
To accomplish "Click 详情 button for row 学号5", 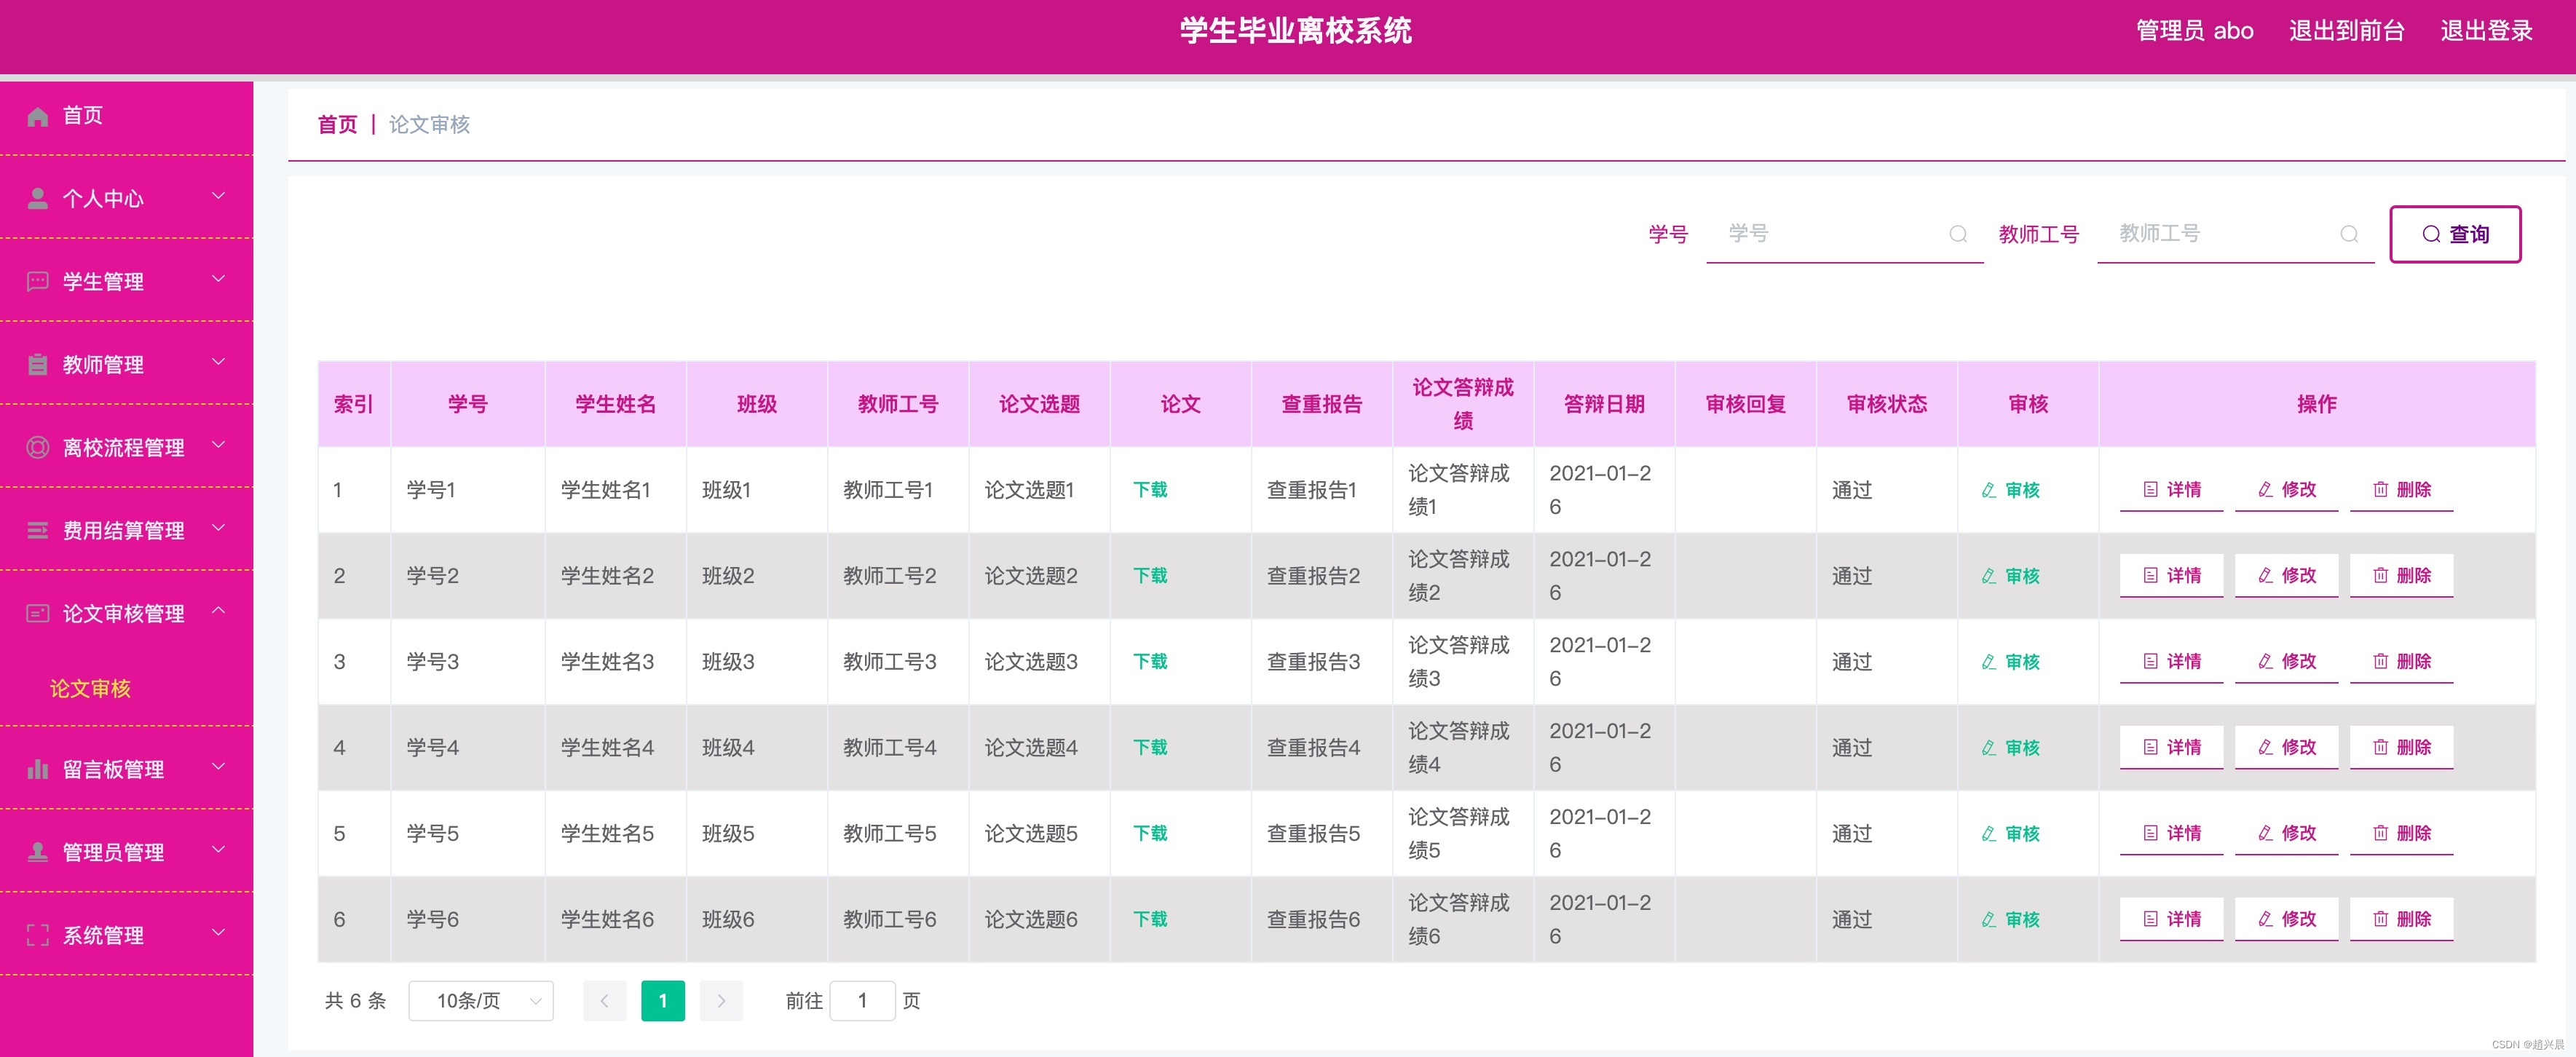I will pos(2172,834).
